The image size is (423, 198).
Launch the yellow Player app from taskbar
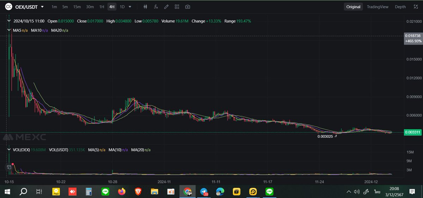[x=56, y=192]
